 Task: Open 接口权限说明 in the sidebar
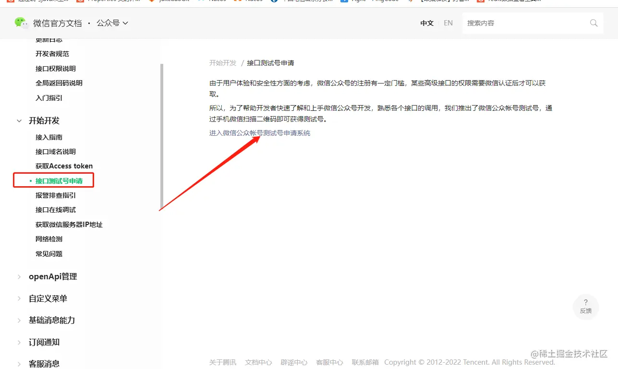[56, 69]
